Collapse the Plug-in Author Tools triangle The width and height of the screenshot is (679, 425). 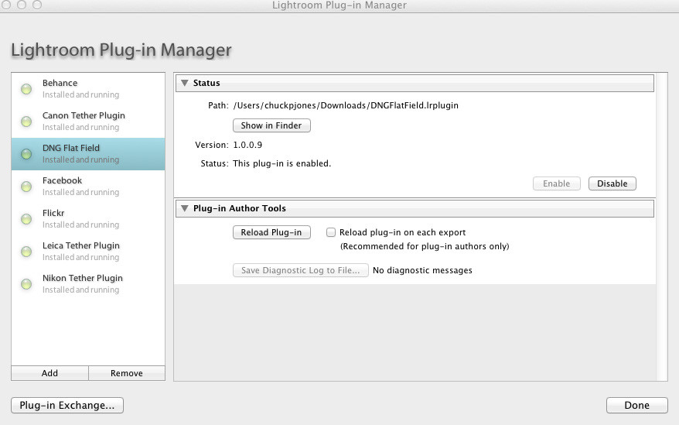185,208
